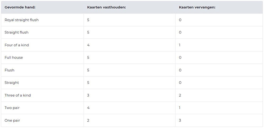Click hold value 5 in Full house row

coord(88,58)
